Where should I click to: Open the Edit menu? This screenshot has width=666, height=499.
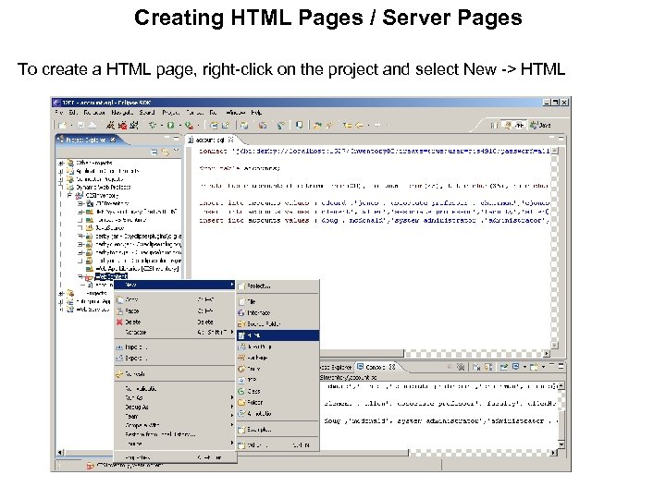pyautogui.click(x=73, y=113)
